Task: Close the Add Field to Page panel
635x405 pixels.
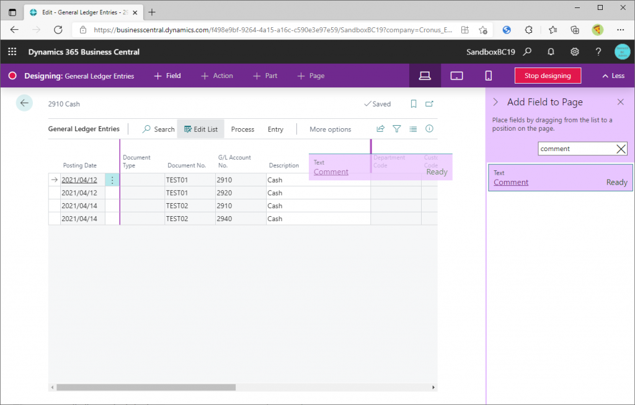Action: coord(620,102)
